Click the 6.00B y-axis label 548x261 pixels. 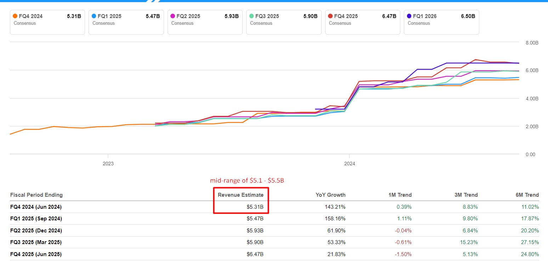pyautogui.click(x=532, y=71)
